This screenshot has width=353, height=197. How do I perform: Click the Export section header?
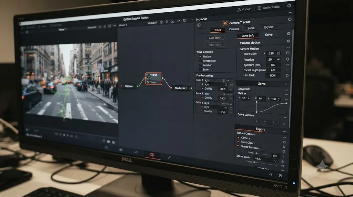pos(260,129)
